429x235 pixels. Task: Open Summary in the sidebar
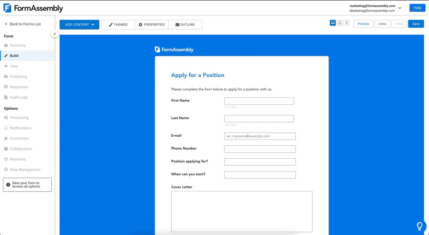coord(18,45)
